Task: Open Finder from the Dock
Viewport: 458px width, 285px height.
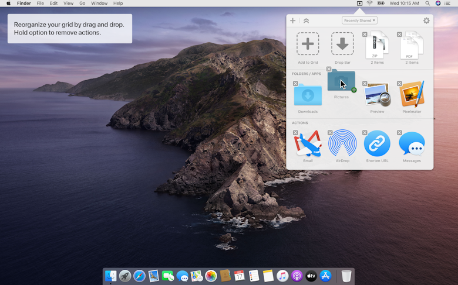Action: (111, 276)
